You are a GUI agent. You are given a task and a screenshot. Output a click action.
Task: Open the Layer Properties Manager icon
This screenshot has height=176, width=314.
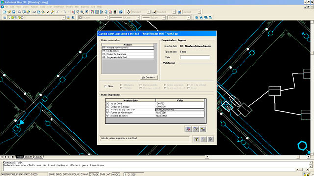[4, 18]
